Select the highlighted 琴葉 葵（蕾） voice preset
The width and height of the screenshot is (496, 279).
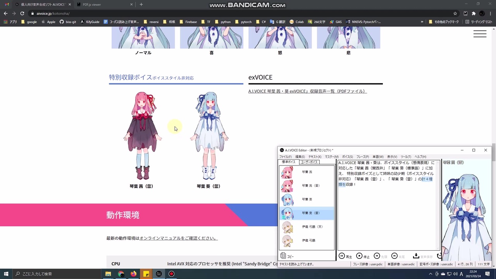click(x=307, y=213)
